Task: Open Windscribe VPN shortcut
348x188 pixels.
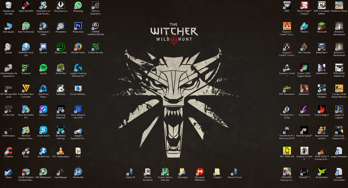Action: click(78, 172)
